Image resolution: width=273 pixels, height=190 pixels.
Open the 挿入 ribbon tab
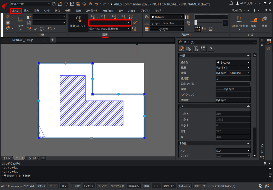point(26,11)
